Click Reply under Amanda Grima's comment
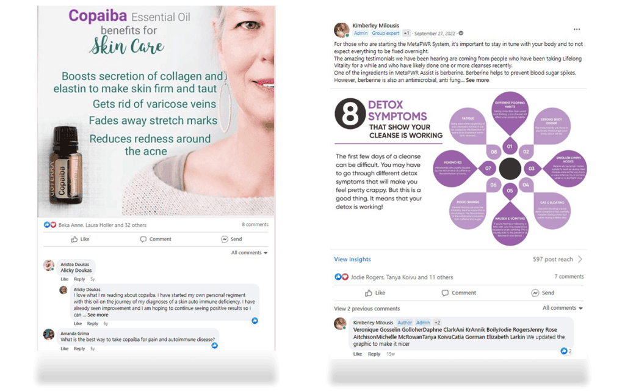The height and width of the screenshot is (391, 625). click(x=79, y=349)
